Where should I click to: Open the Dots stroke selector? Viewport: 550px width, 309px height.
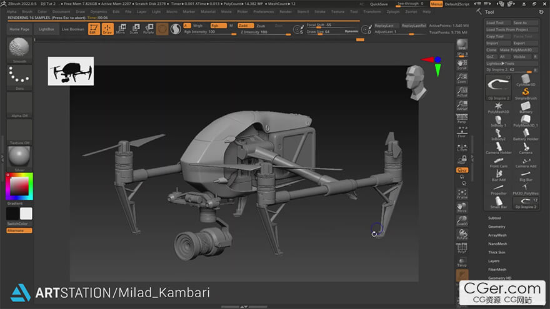tap(19, 77)
